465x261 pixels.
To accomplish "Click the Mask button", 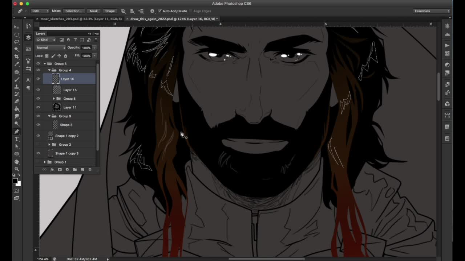I will (94, 11).
